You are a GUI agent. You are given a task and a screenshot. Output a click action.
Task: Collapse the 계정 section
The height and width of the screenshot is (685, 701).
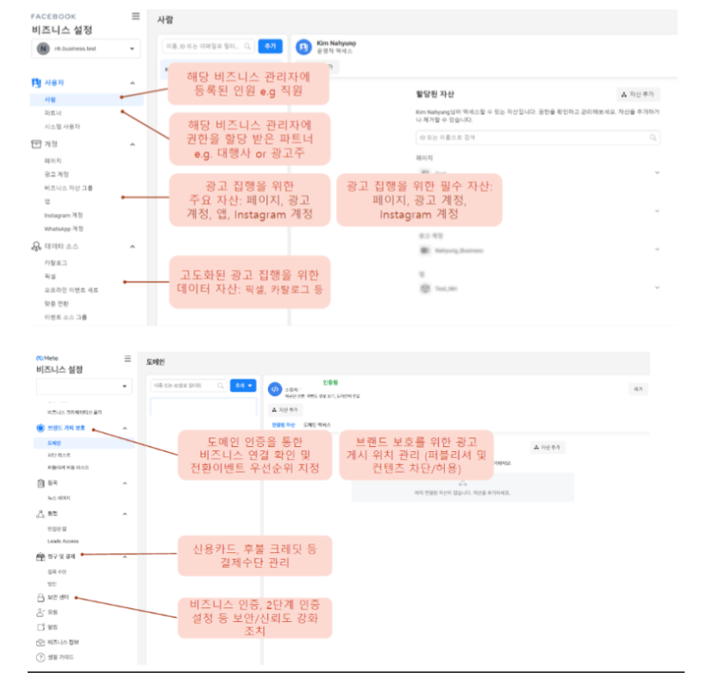132,145
